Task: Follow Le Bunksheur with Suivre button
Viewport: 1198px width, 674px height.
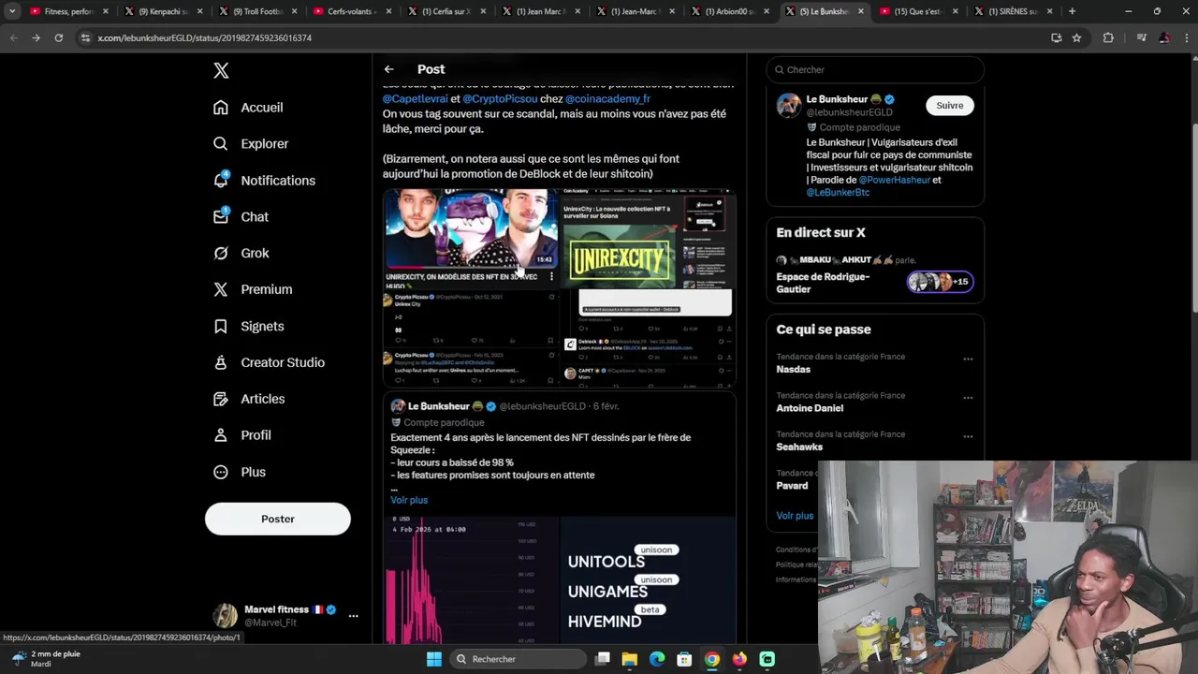Action: [x=950, y=106]
